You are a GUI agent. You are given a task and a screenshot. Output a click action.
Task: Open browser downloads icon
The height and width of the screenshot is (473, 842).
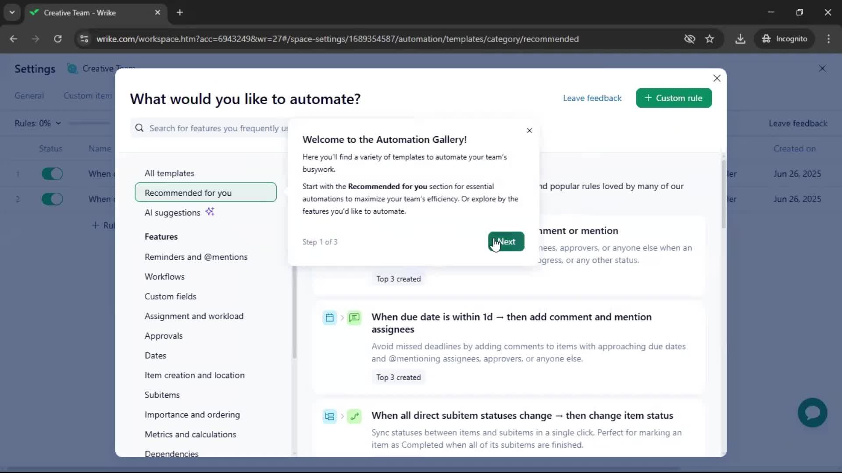740,39
